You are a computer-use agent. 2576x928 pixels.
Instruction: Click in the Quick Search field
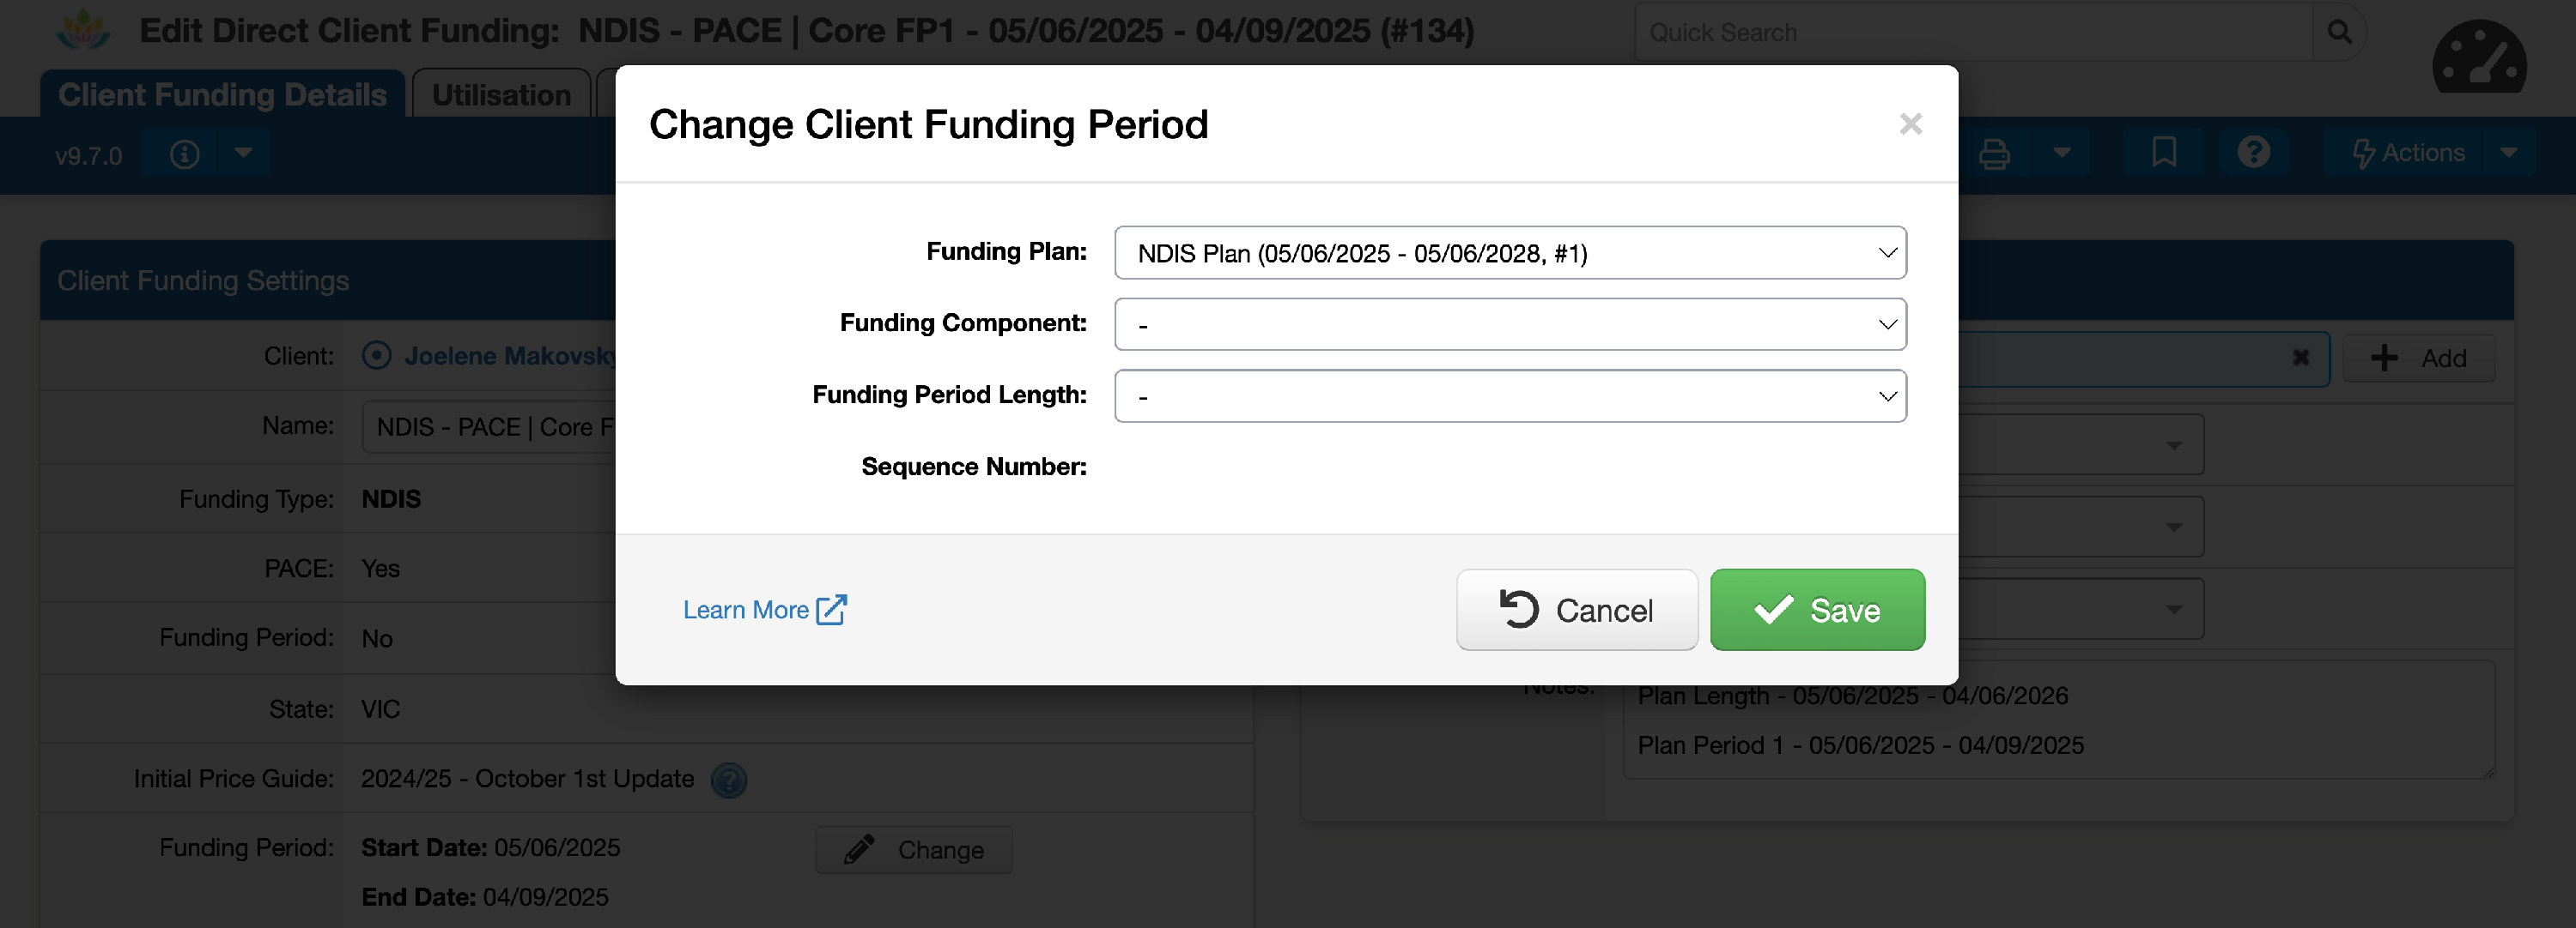pos(1970,32)
